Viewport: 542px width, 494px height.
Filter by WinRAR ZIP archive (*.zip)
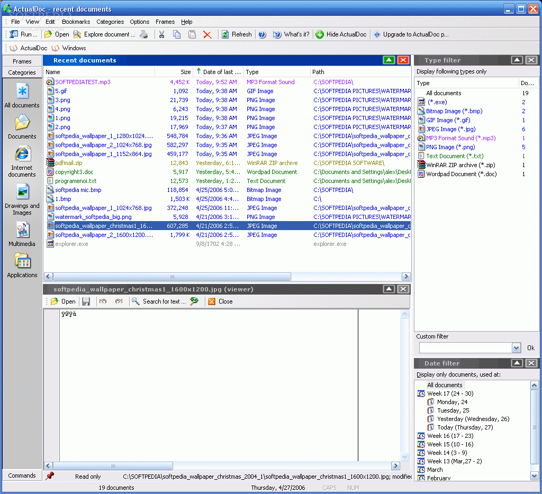coord(460,165)
